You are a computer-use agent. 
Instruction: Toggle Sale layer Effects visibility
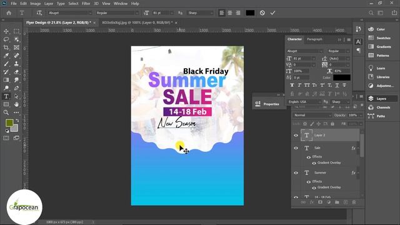309,157
